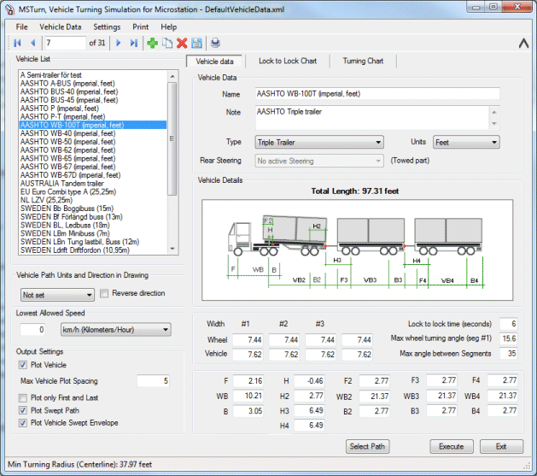
Task: Open the path units dropdown Not set
Action: tap(57, 295)
